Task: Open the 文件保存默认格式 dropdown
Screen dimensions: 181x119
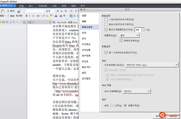Action: pyautogui.click(x=152, y=65)
